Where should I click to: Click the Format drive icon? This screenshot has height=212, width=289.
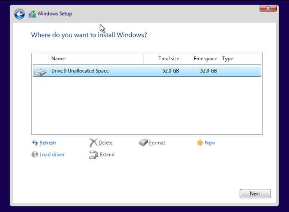[143, 143]
